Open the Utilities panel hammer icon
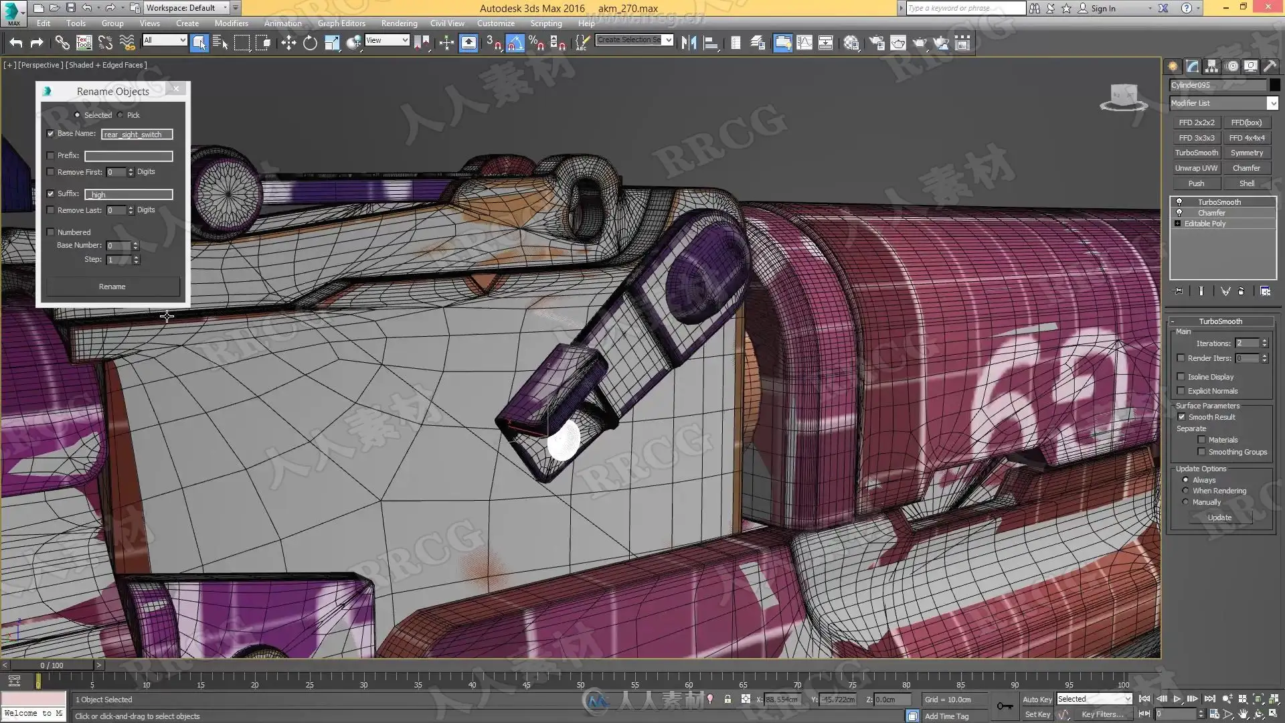This screenshot has width=1285, height=723. pyautogui.click(x=1270, y=66)
